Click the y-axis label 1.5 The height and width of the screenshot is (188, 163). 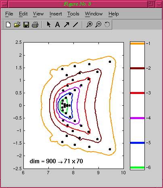click(19, 68)
